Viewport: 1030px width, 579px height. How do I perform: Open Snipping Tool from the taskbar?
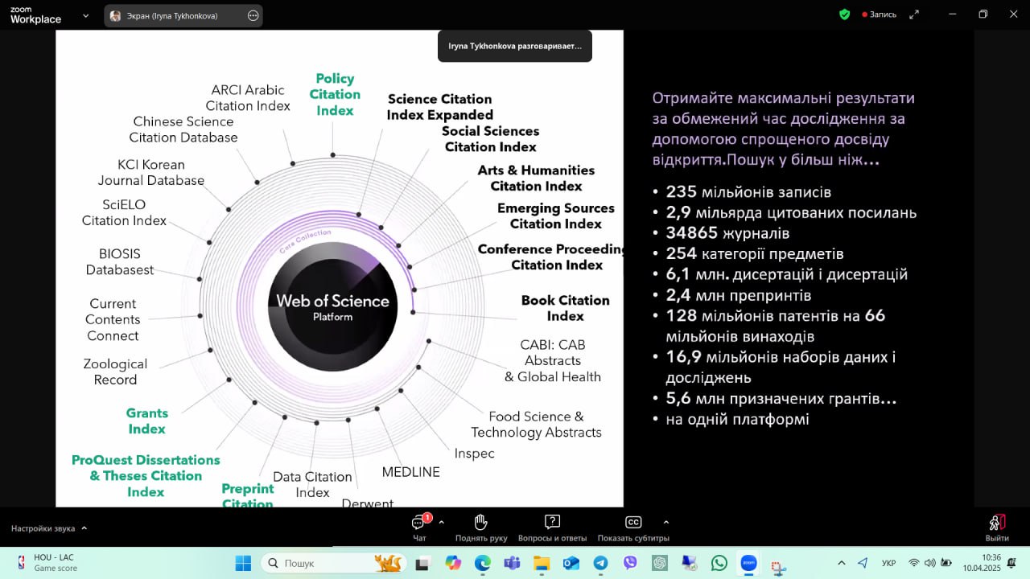point(778,566)
